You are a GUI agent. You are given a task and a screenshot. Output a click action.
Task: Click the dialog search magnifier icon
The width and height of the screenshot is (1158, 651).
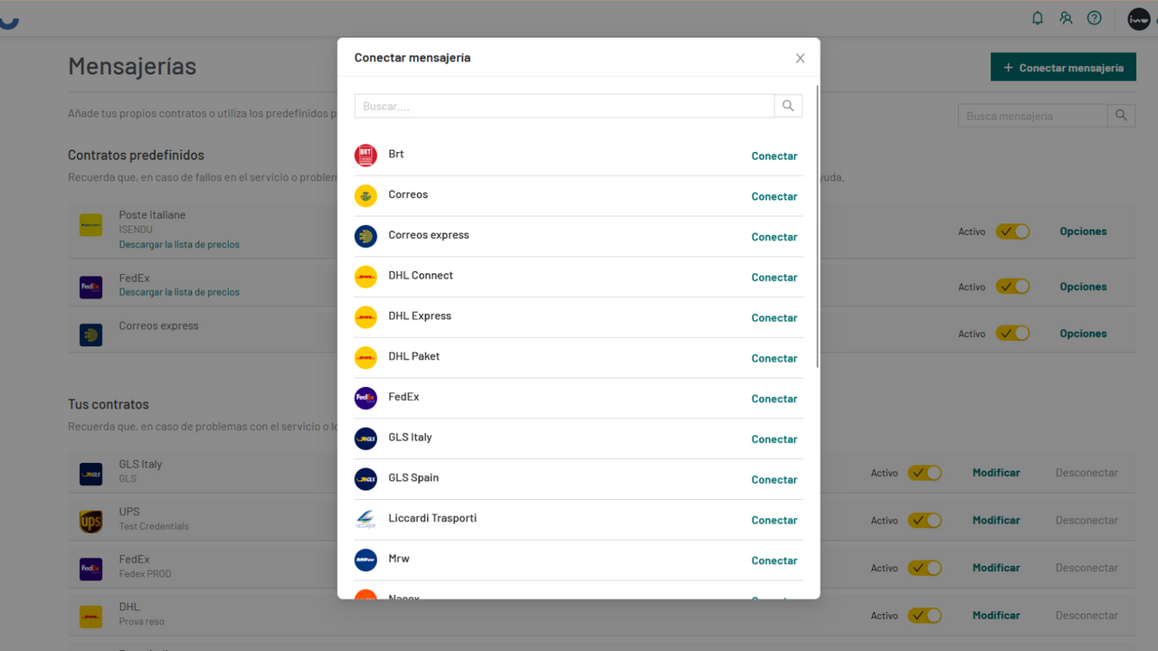click(x=788, y=106)
